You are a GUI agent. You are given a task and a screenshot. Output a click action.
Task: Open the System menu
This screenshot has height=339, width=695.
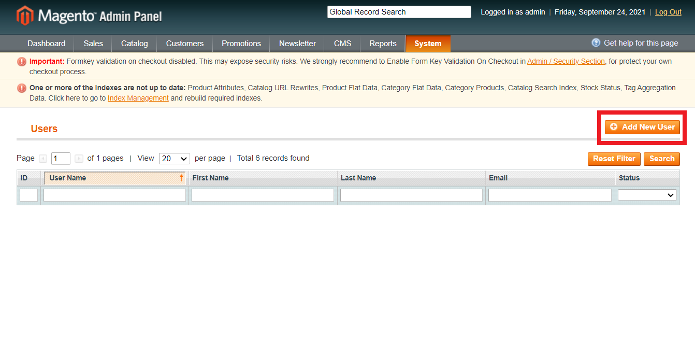coord(427,44)
